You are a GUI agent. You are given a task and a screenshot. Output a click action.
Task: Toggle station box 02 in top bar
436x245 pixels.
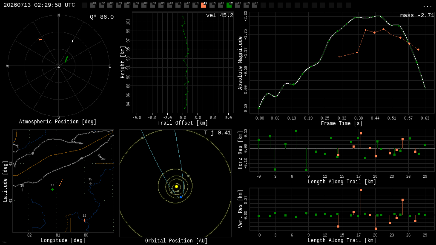pos(101,5)
